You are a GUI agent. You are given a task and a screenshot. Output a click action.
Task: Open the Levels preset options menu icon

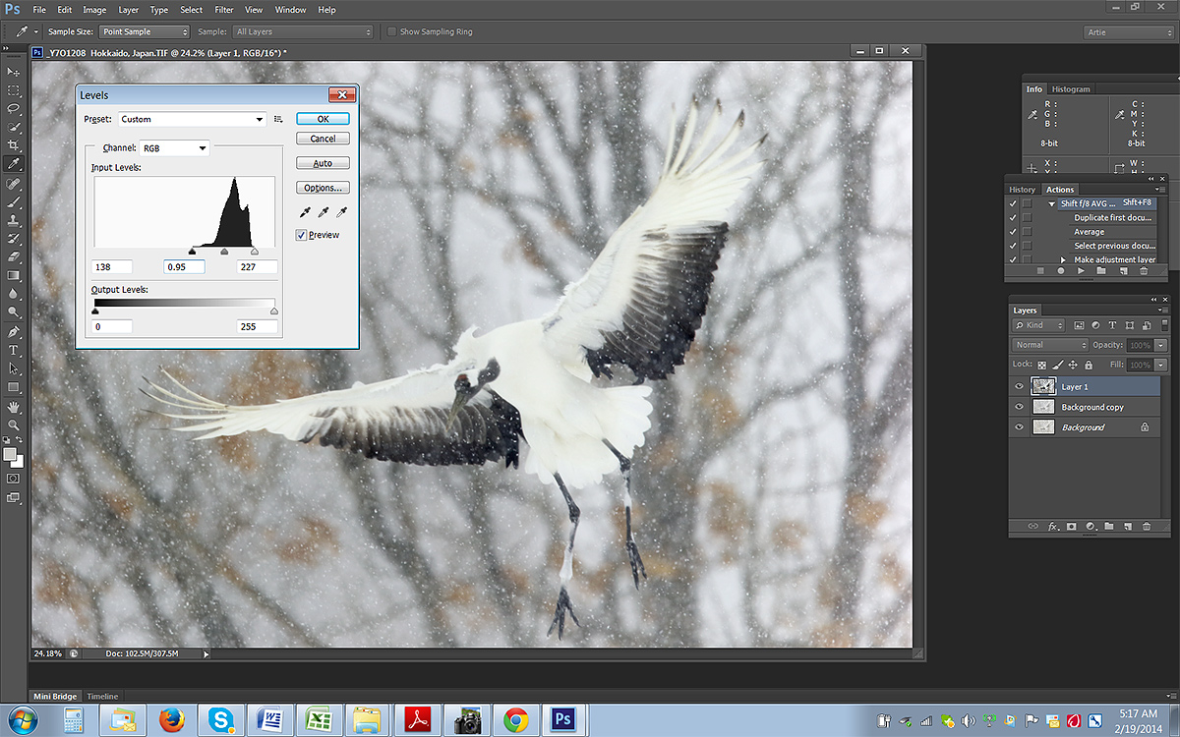pos(278,119)
